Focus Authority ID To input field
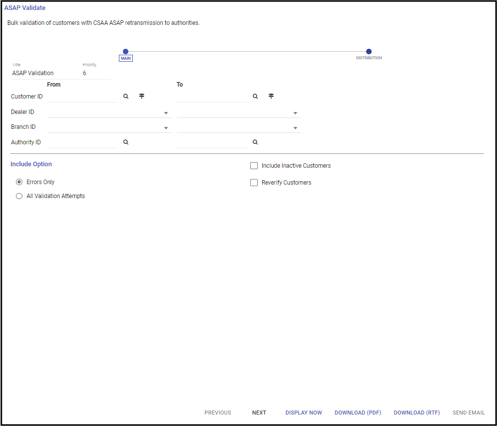Screen dimensions: 497x426 point(212,143)
